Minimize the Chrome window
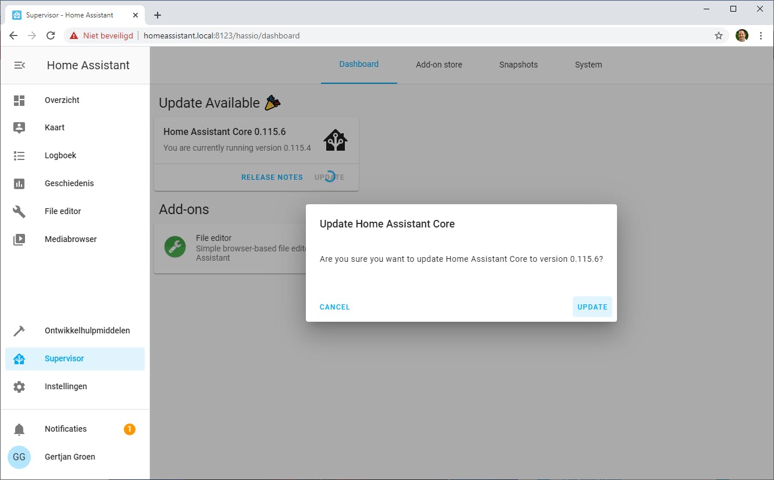 pyautogui.click(x=707, y=9)
